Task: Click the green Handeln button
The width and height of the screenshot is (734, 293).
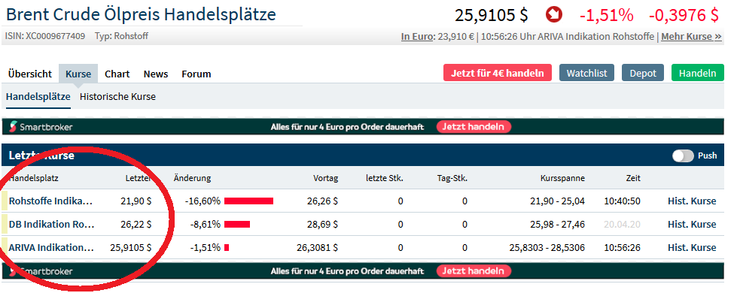Action: pyautogui.click(x=697, y=73)
